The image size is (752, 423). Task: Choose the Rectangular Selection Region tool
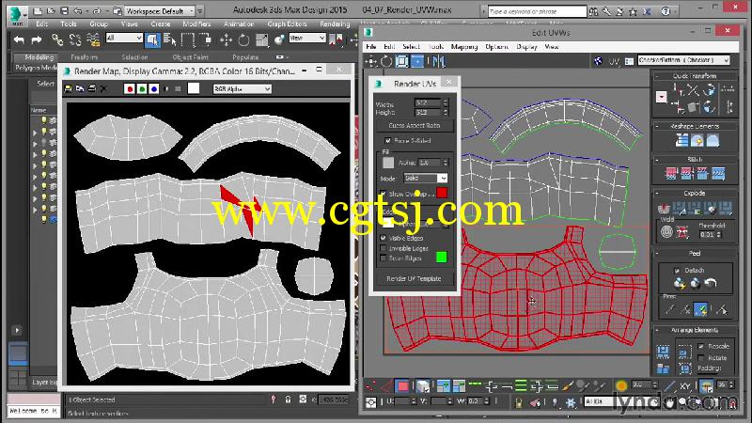(x=187, y=39)
